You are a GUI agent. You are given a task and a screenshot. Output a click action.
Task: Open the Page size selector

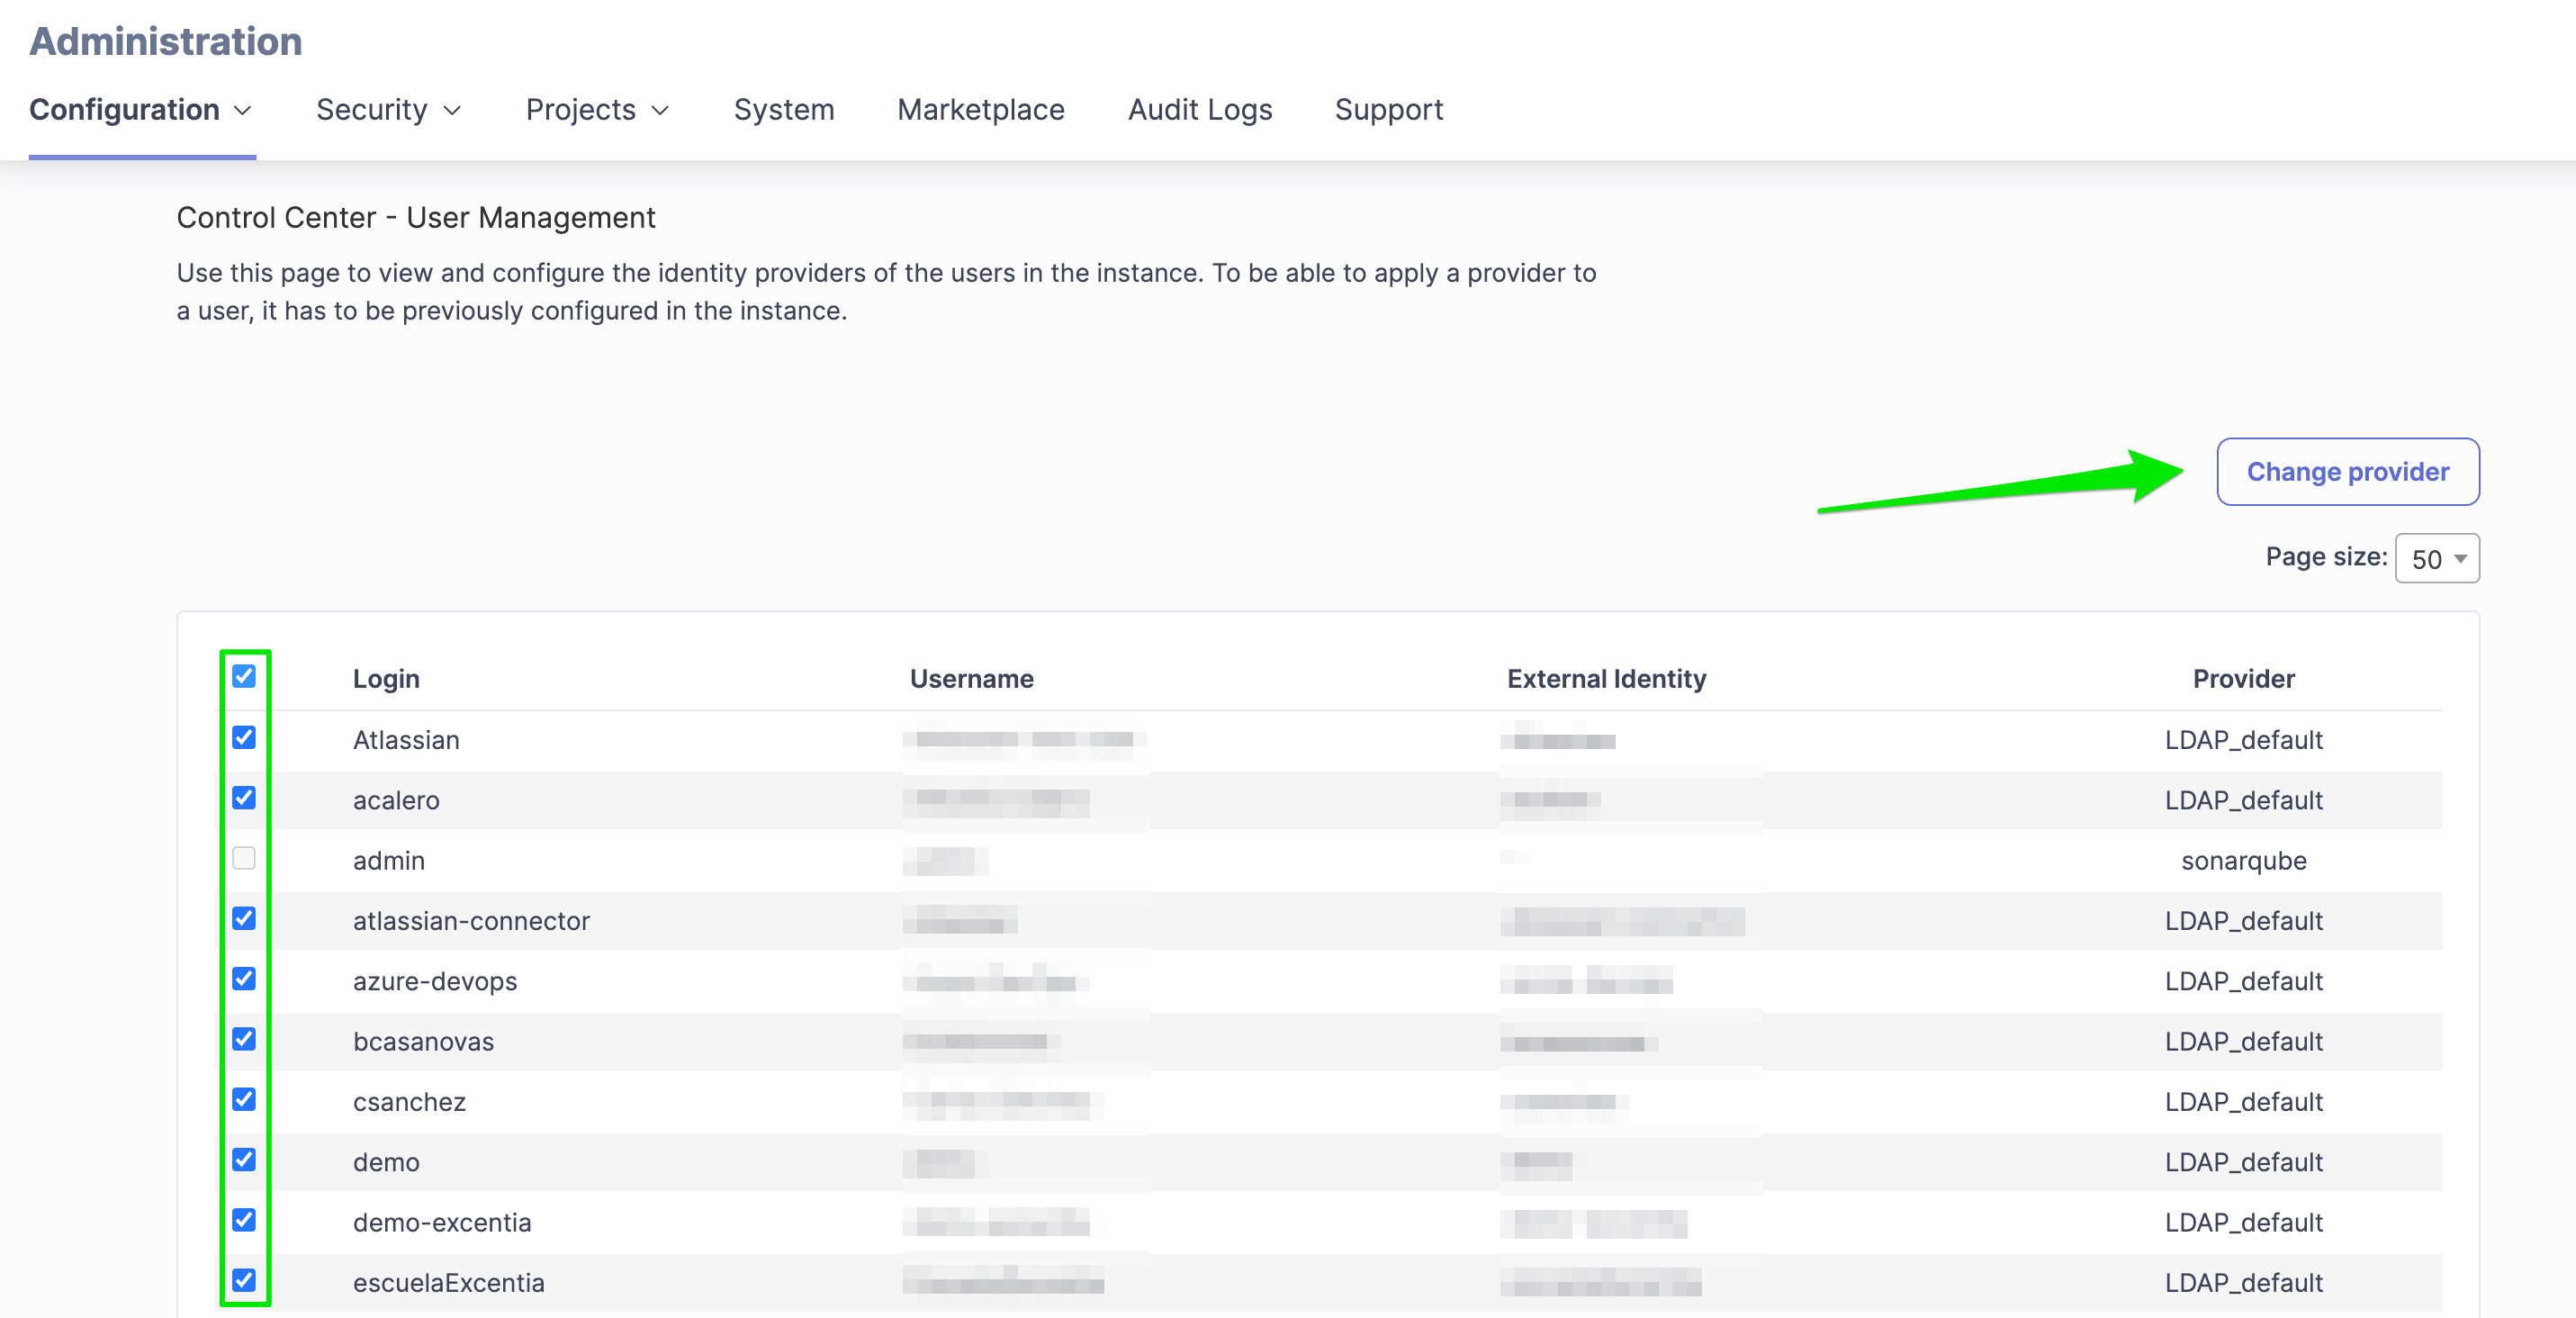pos(2436,558)
